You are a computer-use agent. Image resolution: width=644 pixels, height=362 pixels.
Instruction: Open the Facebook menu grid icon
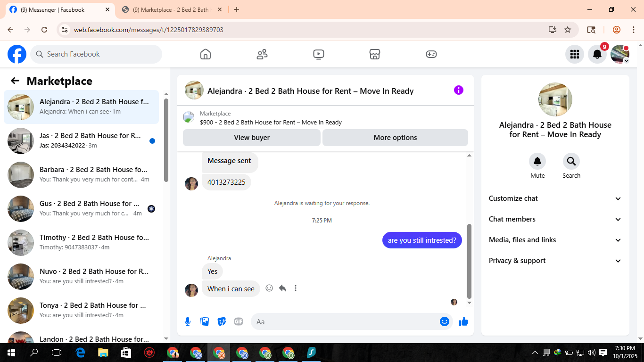(574, 54)
